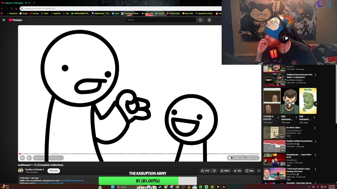Viewport: 337px width, 189px height.
Task: Open the YouTube Music bookmark
Action: pos(173,13)
